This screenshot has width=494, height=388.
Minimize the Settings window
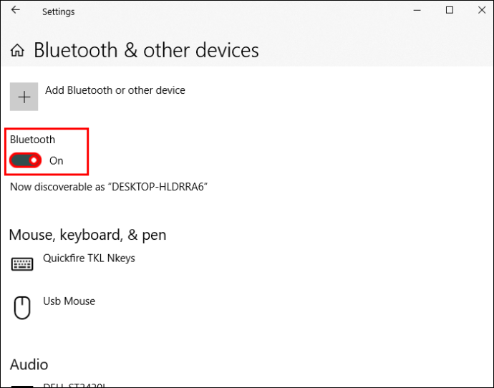pos(417,11)
